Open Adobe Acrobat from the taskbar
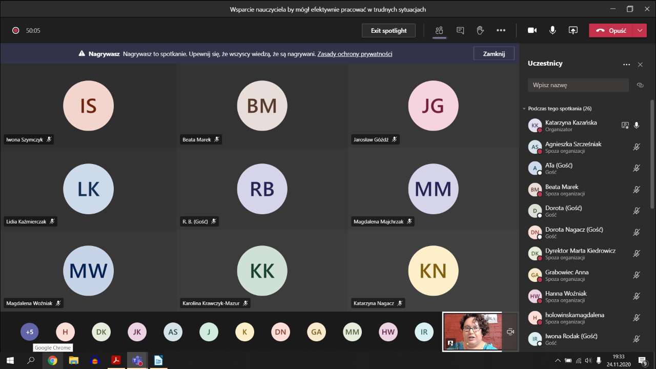 pos(116,360)
